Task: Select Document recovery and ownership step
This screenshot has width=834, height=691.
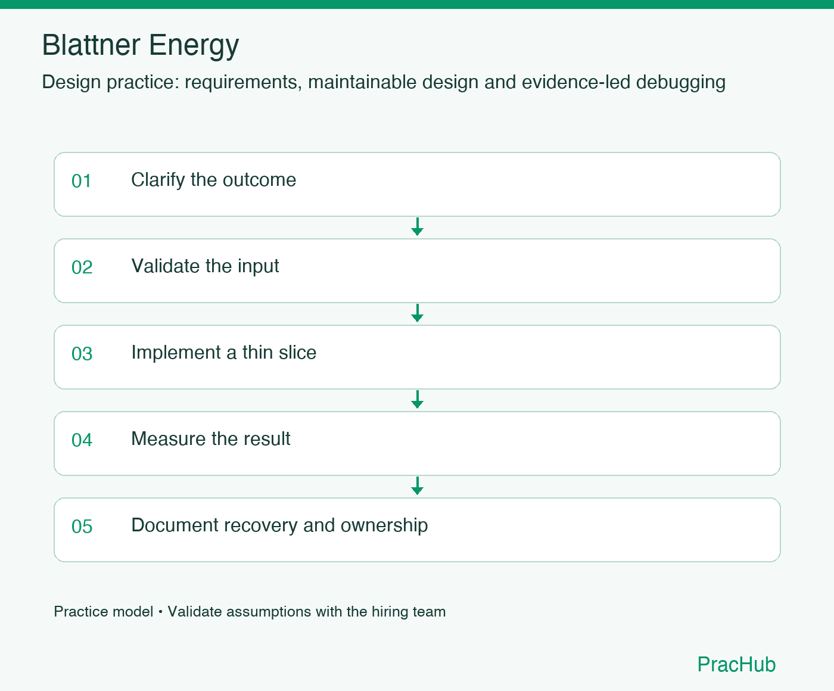Action: pyautogui.click(x=417, y=530)
